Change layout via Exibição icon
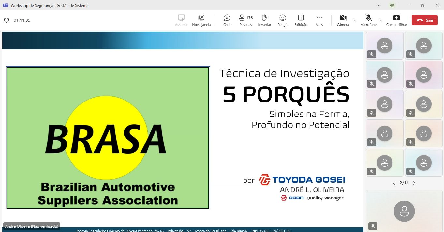 [x=301, y=20]
